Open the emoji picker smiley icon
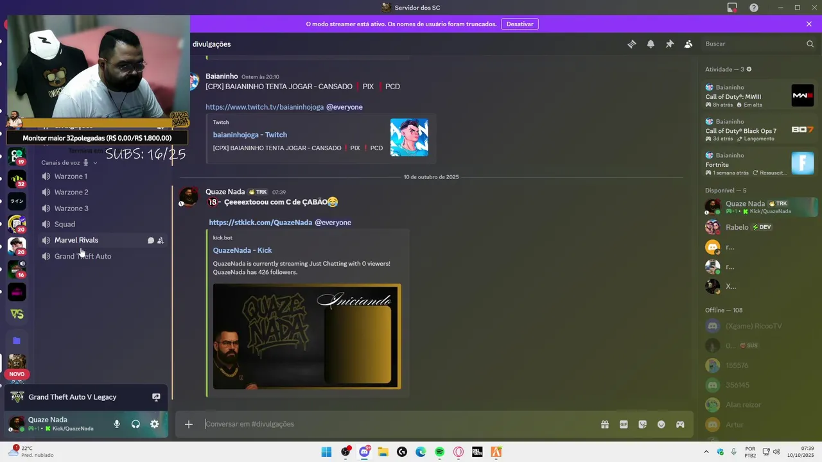 (661, 424)
